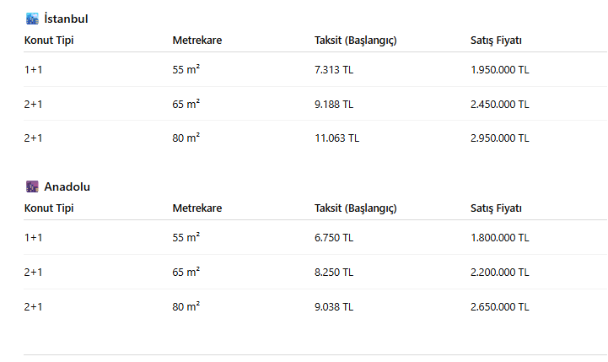This screenshot has width=608, height=362.
Task: Select the 2.950.000 TL price cell
Action: [500, 138]
